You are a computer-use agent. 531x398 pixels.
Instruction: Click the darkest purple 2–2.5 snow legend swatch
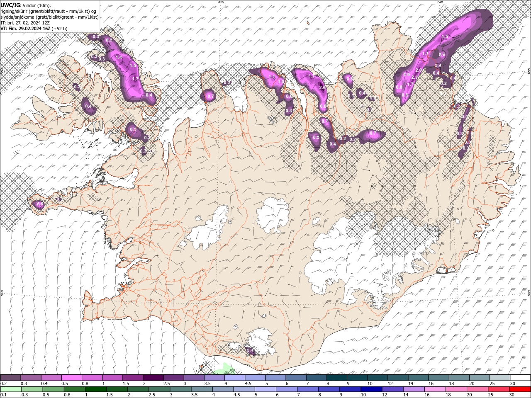coord(153,378)
